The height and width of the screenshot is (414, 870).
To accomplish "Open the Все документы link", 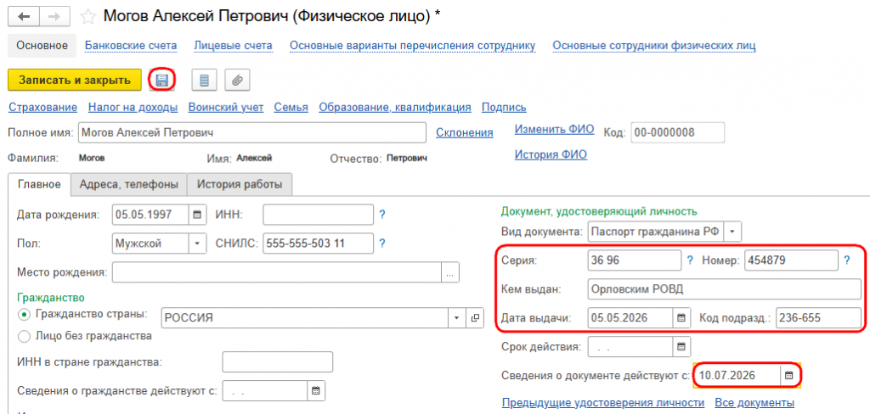I will [754, 402].
